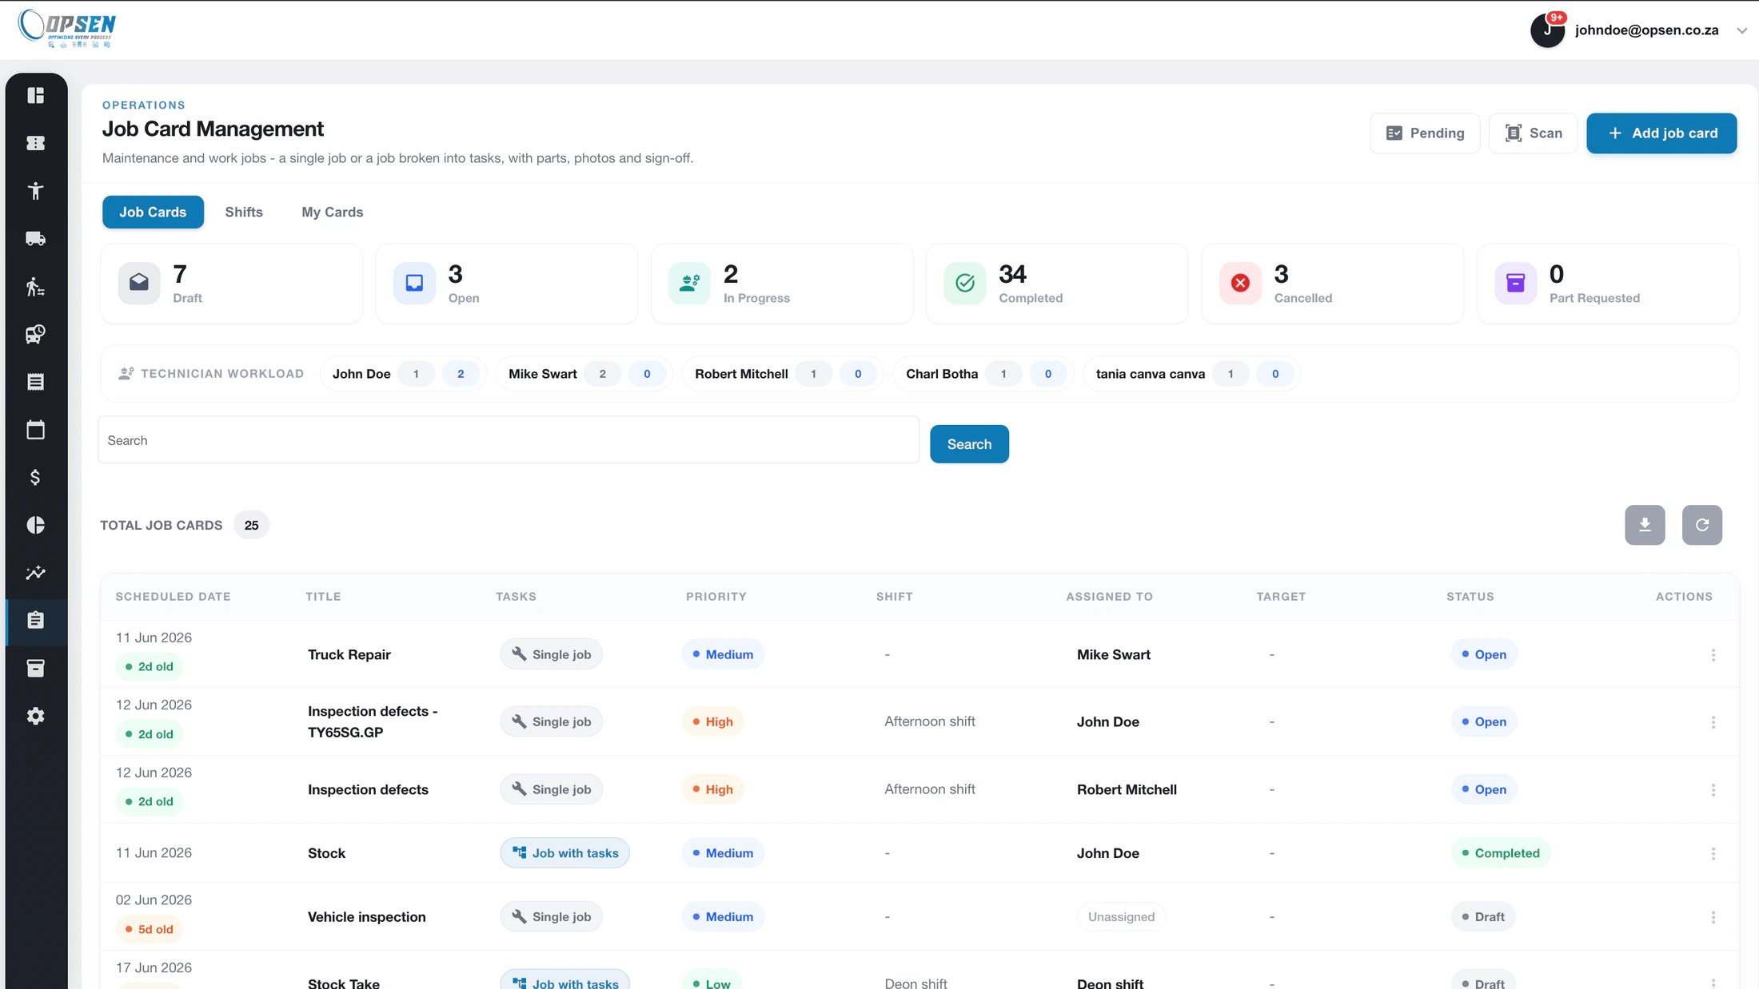Open actions menu for Truck Repair row
Viewport: 1759px width, 989px height.
coord(1713,655)
